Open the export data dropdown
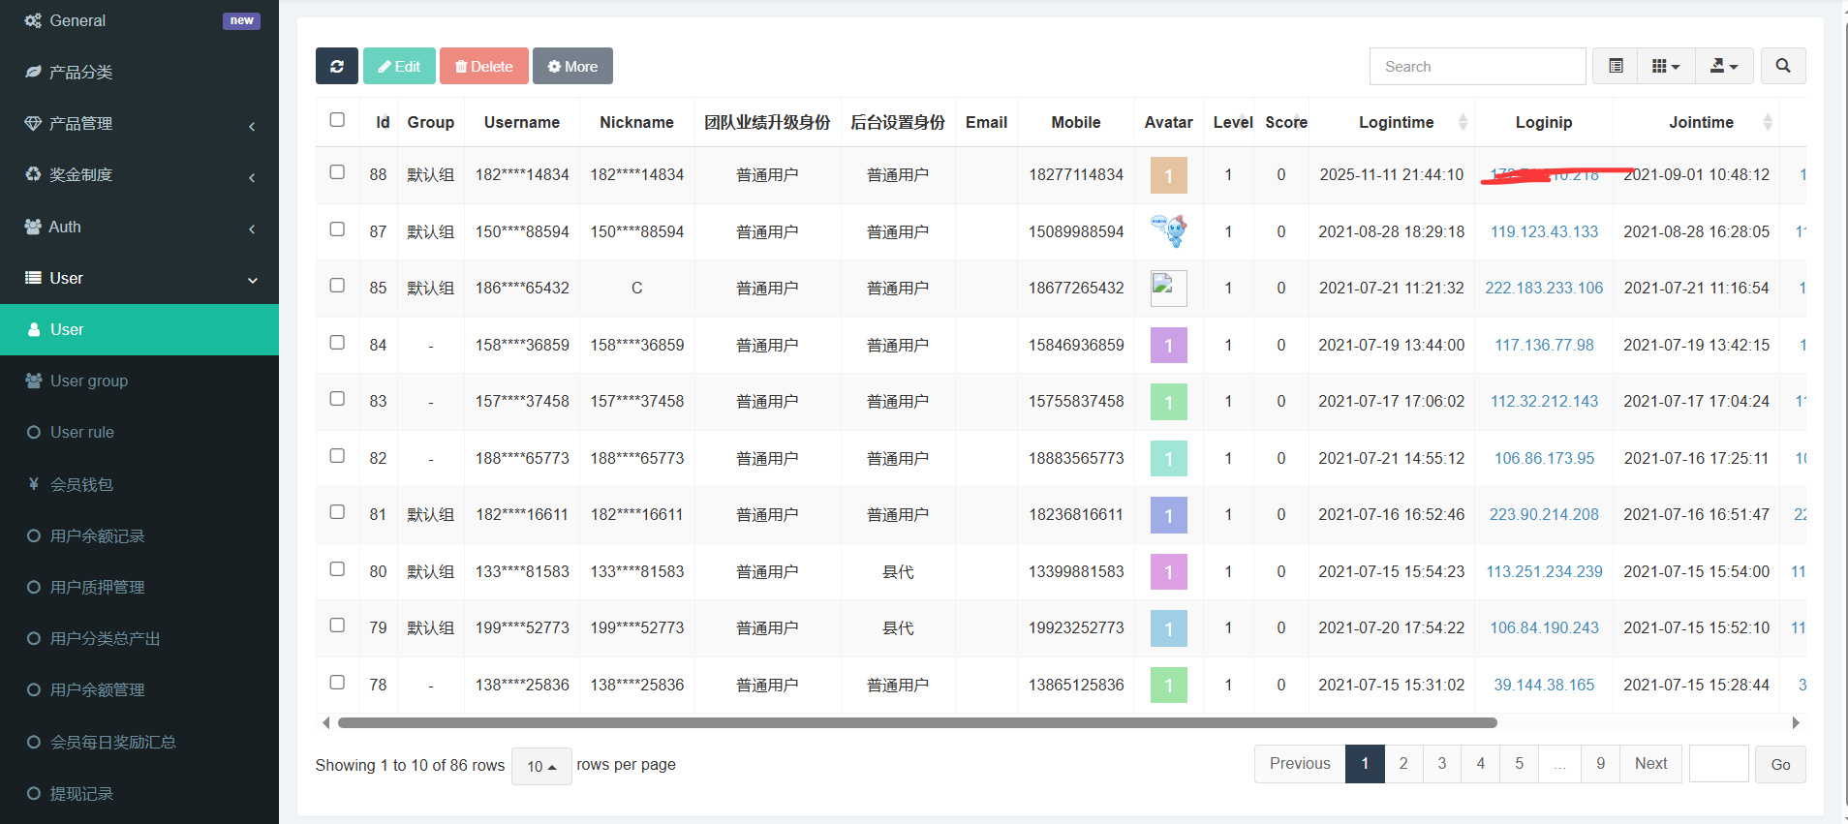Screen dimensions: 1848x824 [1724, 66]
